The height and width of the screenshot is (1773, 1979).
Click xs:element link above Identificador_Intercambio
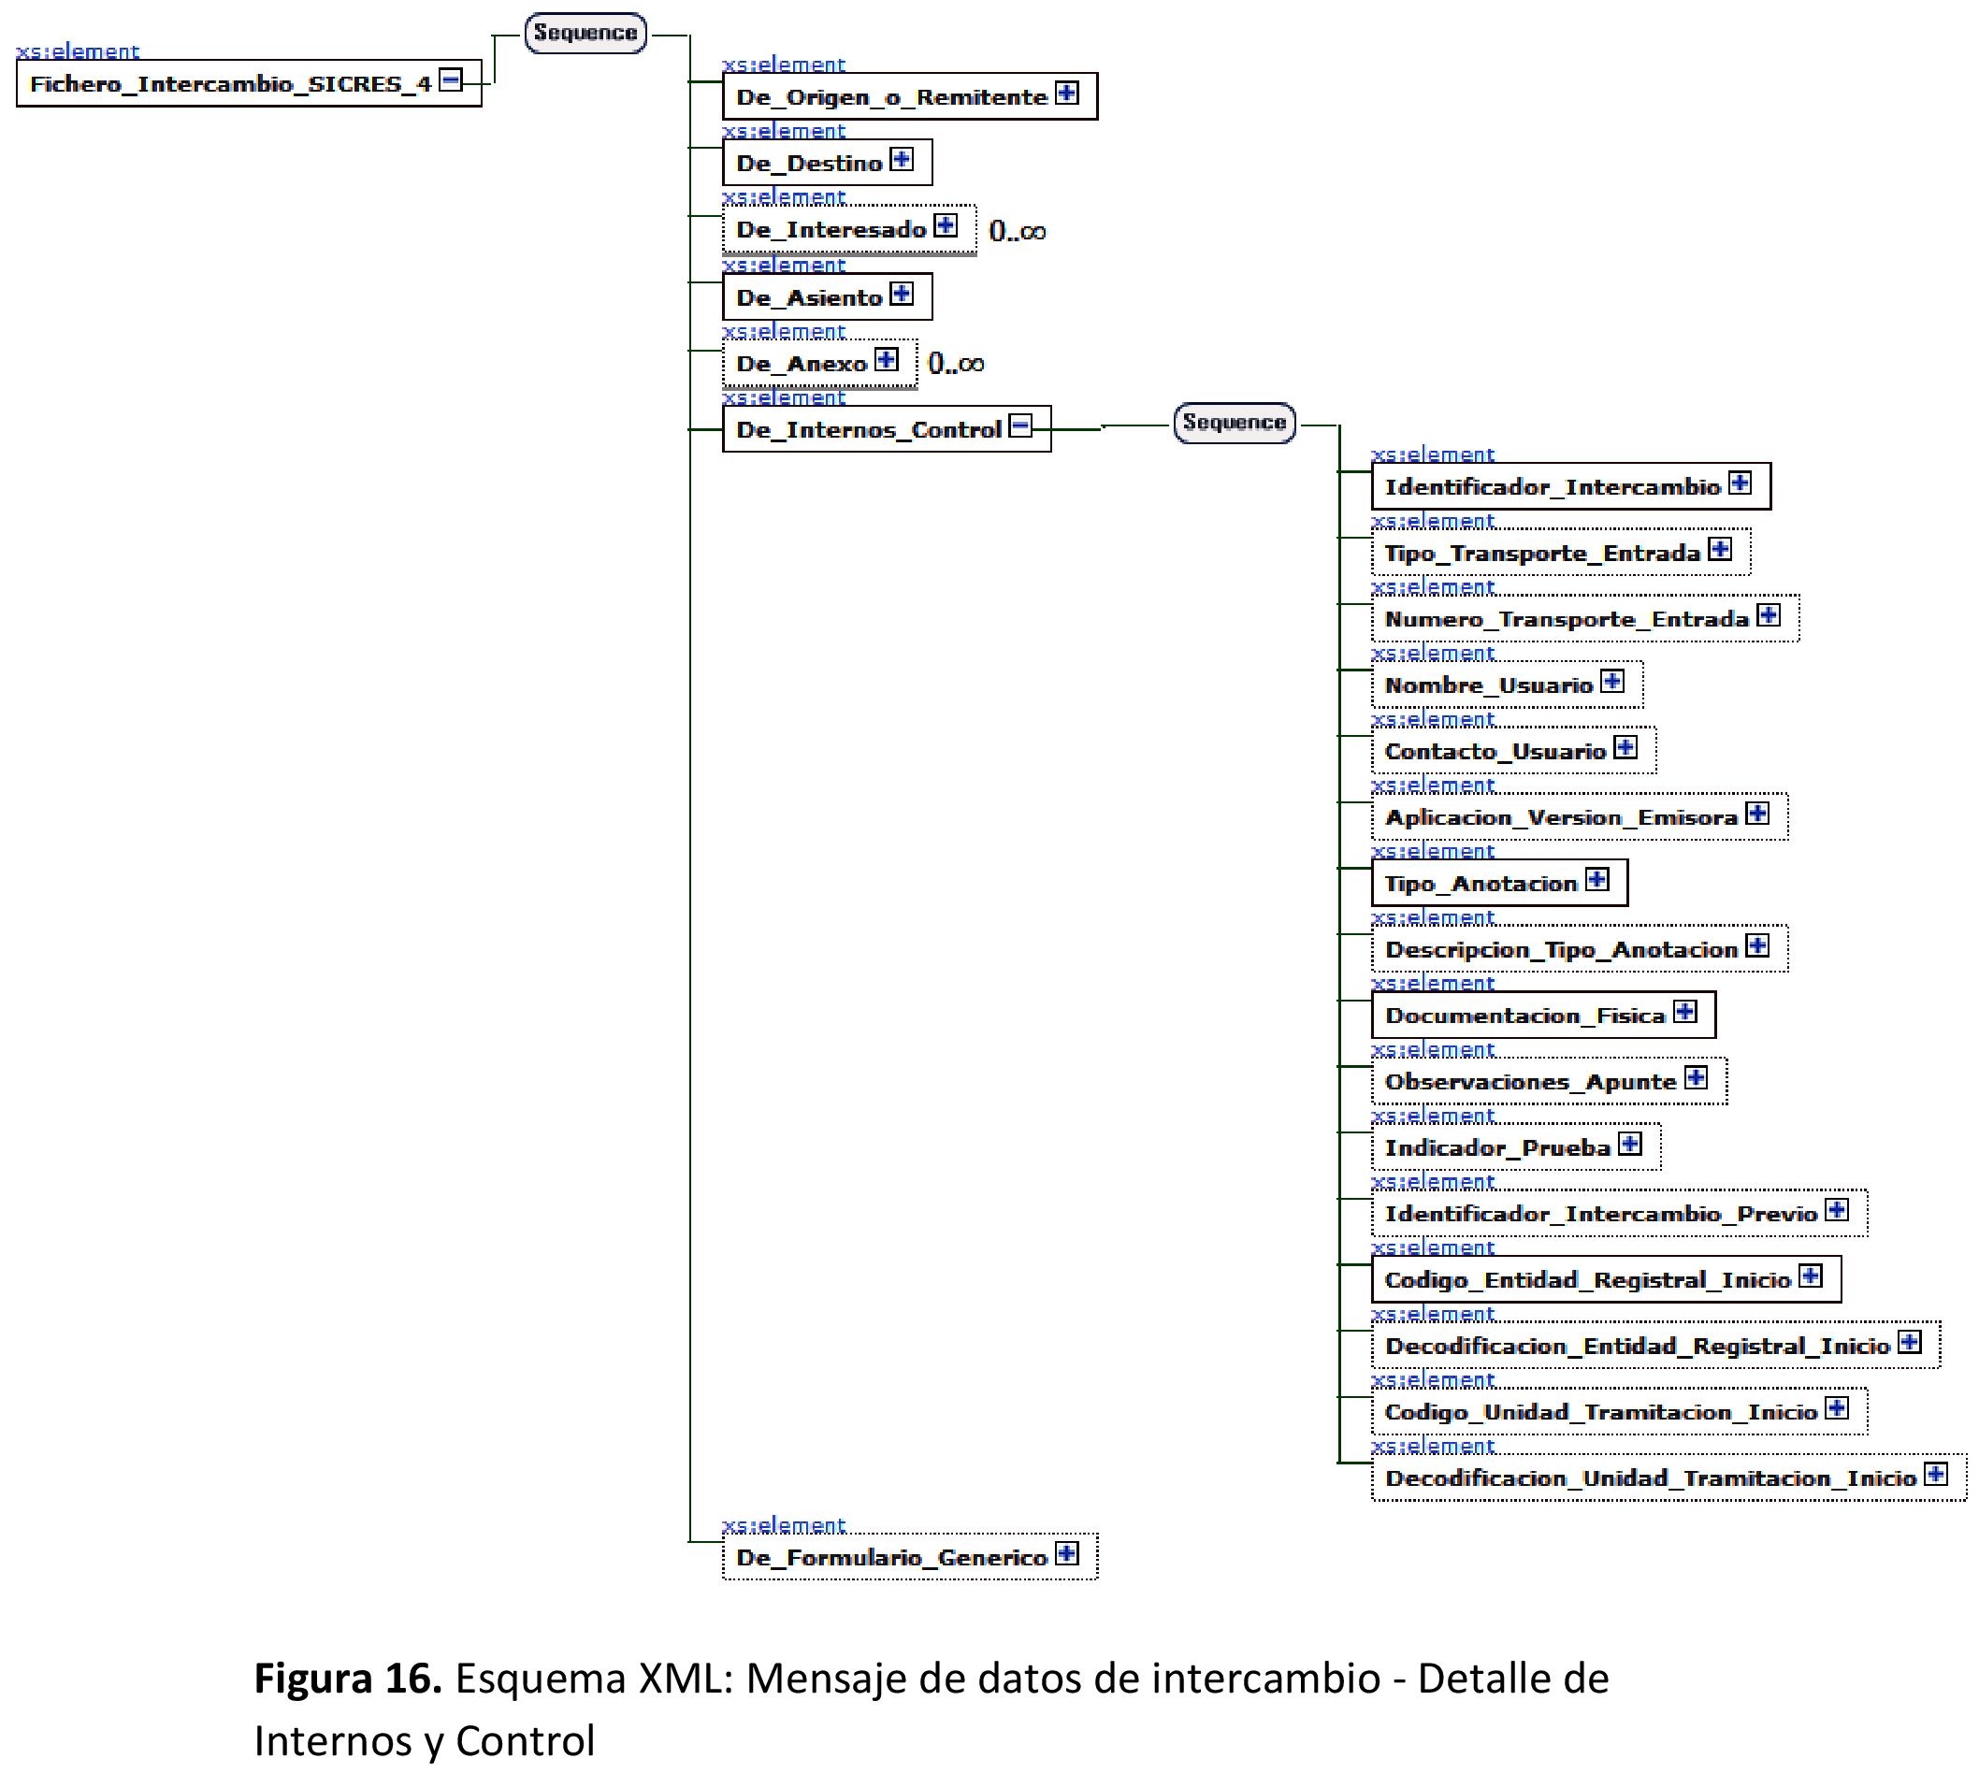click(x=1434, y=455)
